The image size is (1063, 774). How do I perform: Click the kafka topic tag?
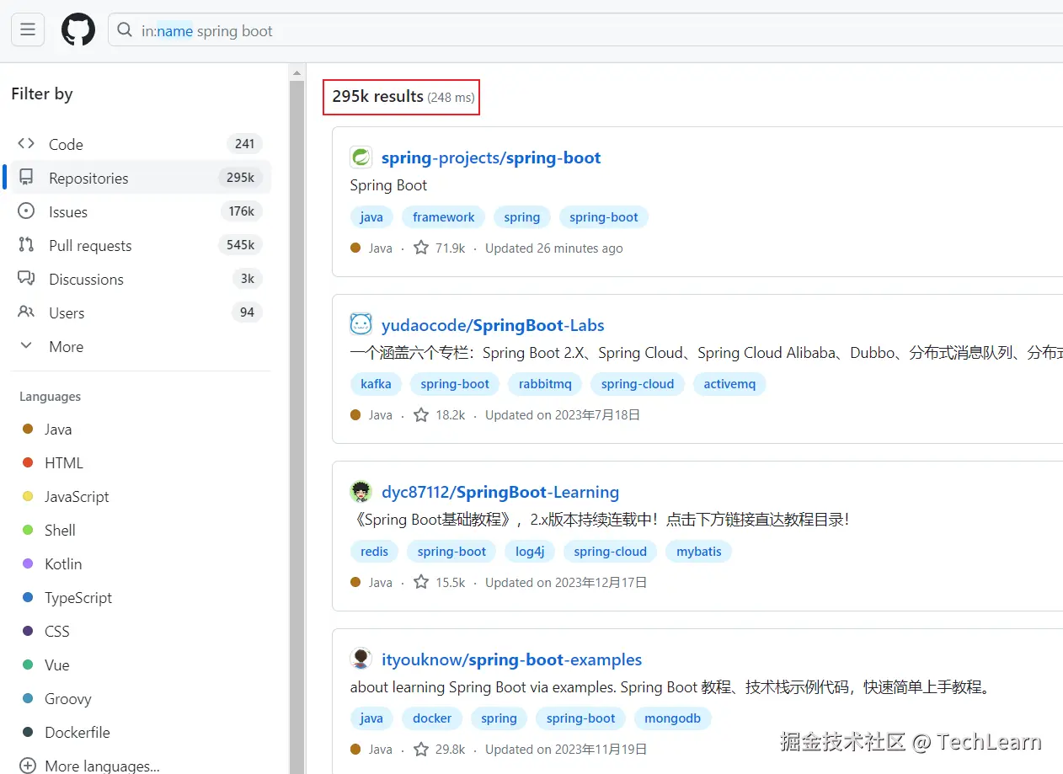376,384
